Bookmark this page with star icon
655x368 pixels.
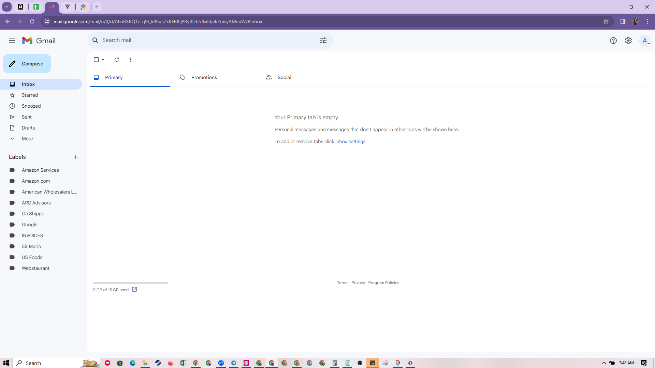[x=606, y=21]
